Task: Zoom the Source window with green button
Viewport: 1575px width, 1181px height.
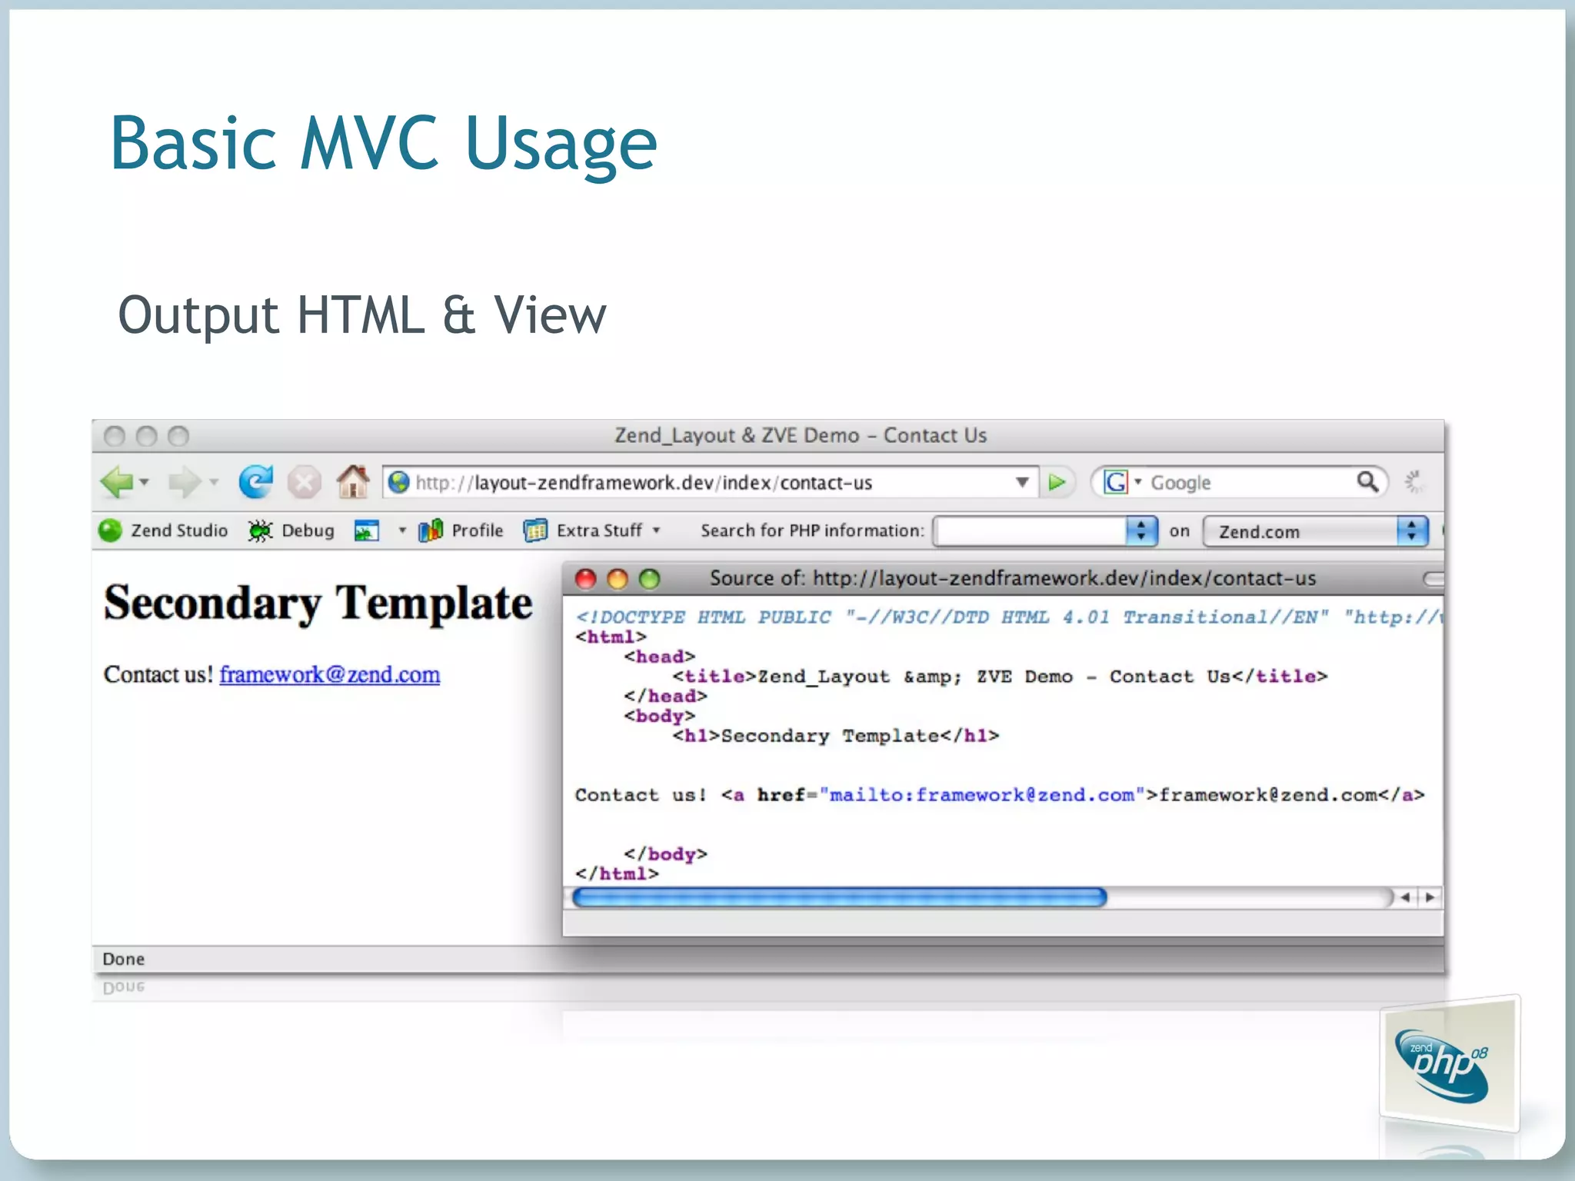Action: [650, 579]
